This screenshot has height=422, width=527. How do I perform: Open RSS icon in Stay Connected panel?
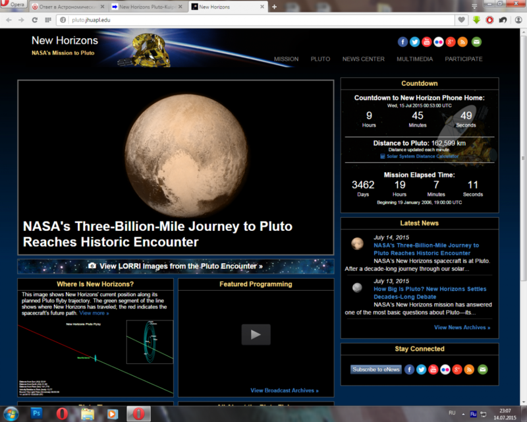pos(469,369)
